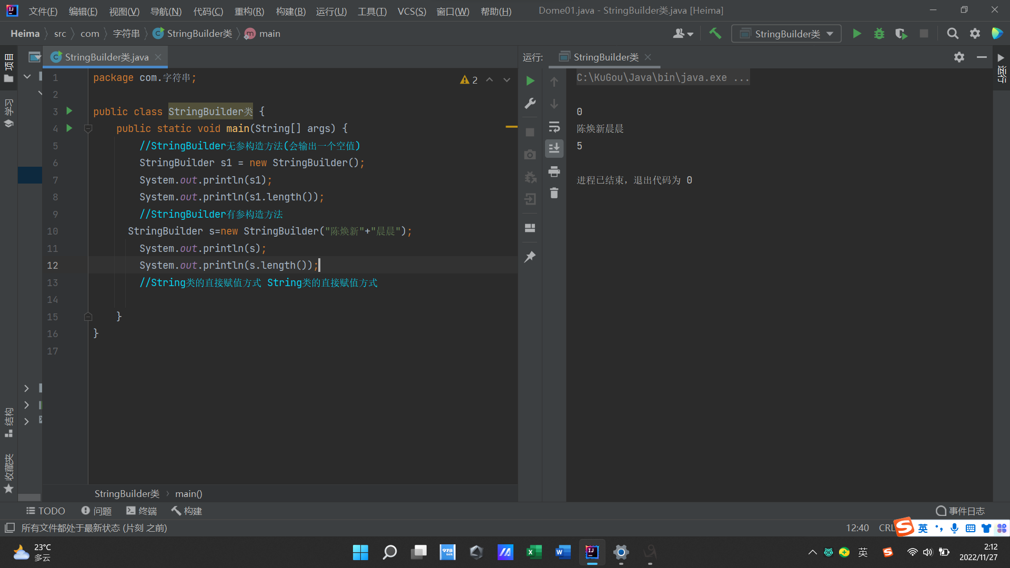This screenshot has width=1010, height=568.
Task: Open the 终端 terminal tool window
Action: tap(142, 511)
